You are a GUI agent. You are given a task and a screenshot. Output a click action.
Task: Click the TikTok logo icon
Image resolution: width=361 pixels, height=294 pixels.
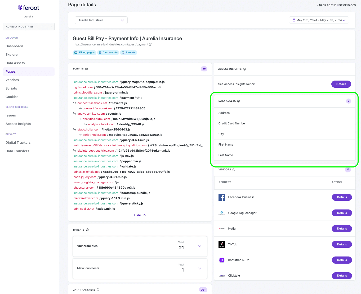[222, 244]
